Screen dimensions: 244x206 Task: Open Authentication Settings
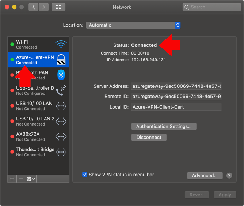tap(164, 126)
